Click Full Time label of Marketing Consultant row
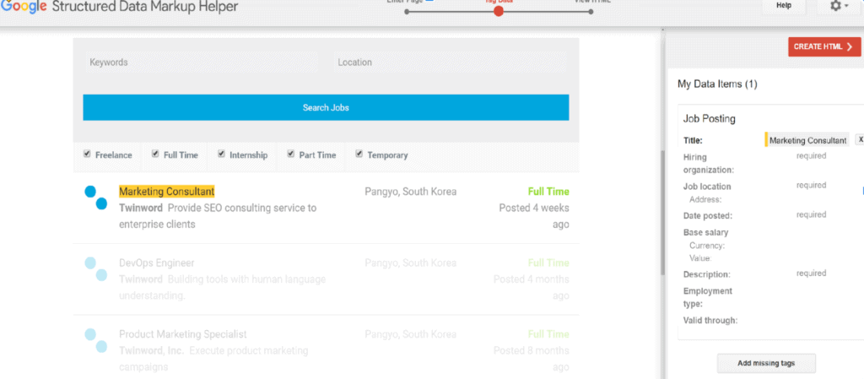Screen dimensions: 864x379 tap(548, 192)
